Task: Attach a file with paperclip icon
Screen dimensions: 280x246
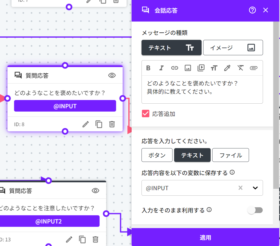Action: [254, 68]
